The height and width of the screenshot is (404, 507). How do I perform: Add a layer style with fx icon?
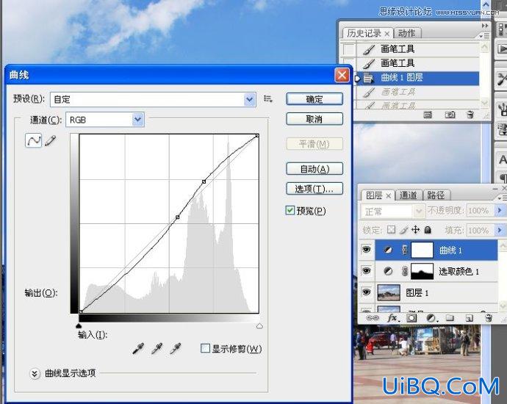click(x=393, y=318)
